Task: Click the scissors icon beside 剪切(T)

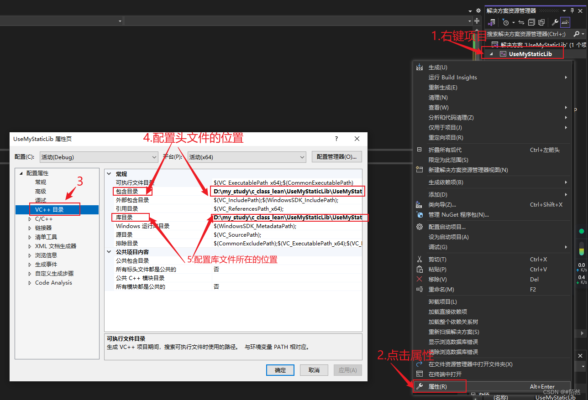Action: (420, 260)
